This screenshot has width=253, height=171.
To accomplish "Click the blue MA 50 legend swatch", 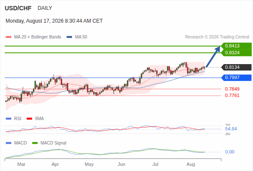I will pos(69,37).
